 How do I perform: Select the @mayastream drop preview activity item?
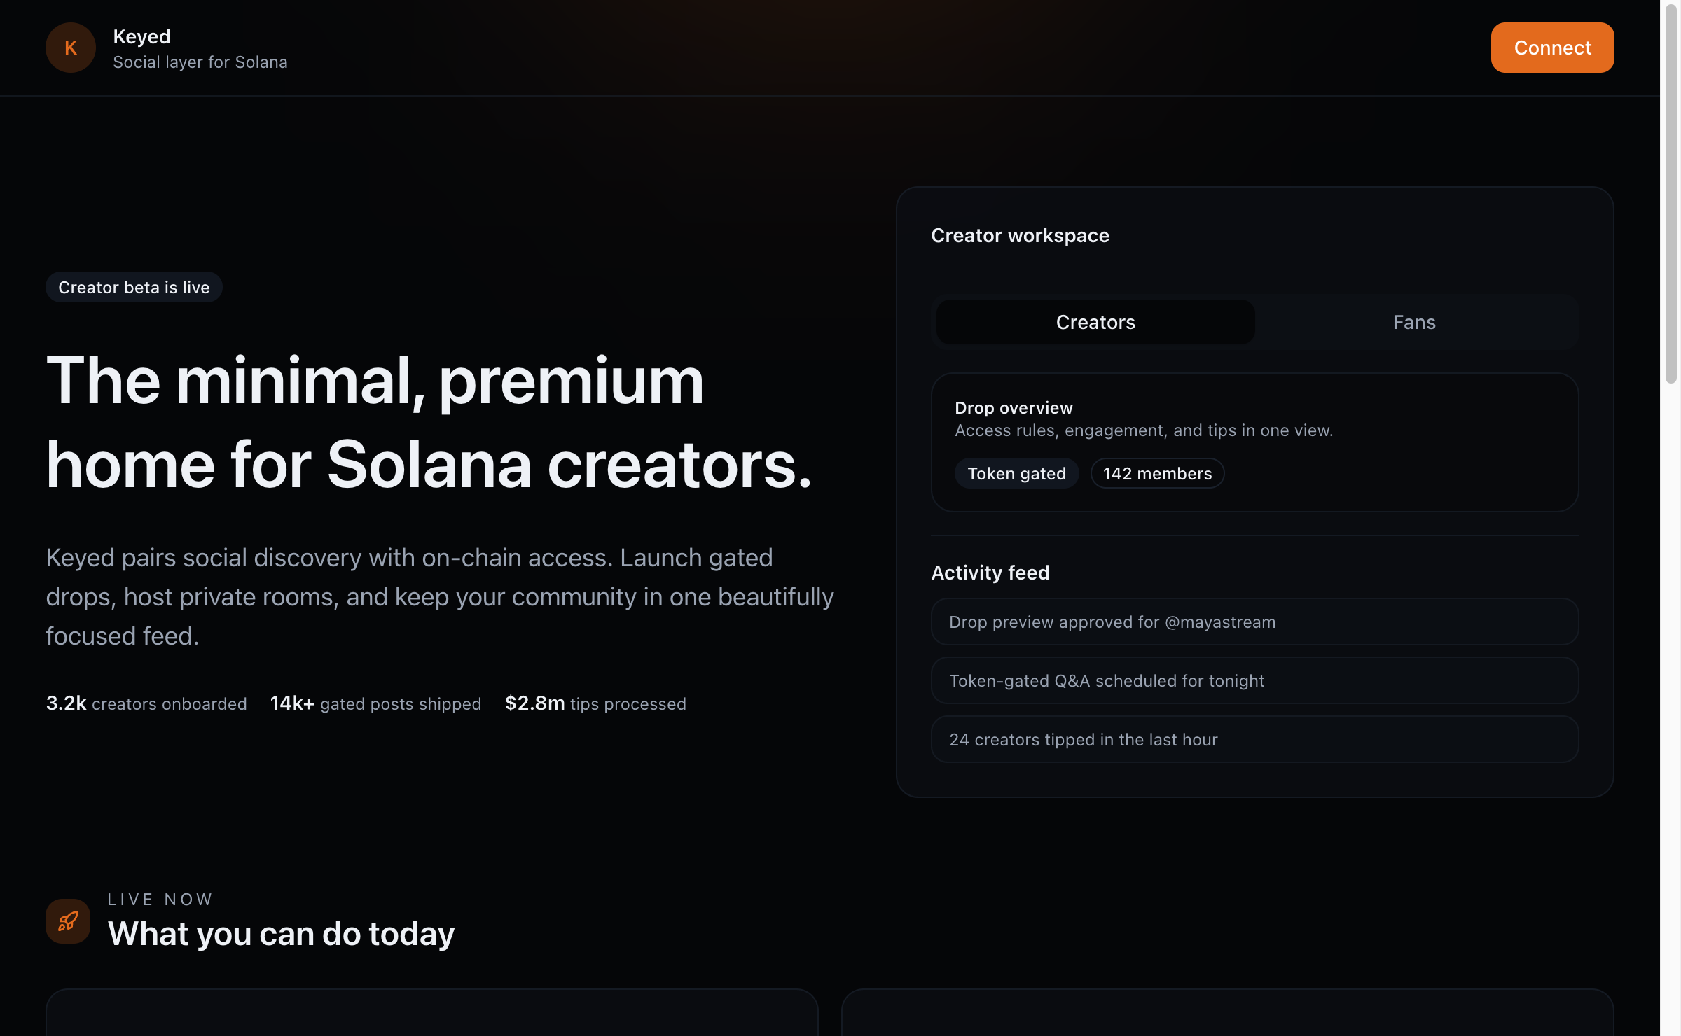1254,622
